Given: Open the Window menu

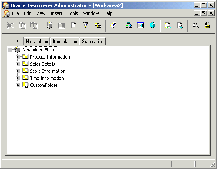Looking at the screenshot, I should tap(91, 13).
